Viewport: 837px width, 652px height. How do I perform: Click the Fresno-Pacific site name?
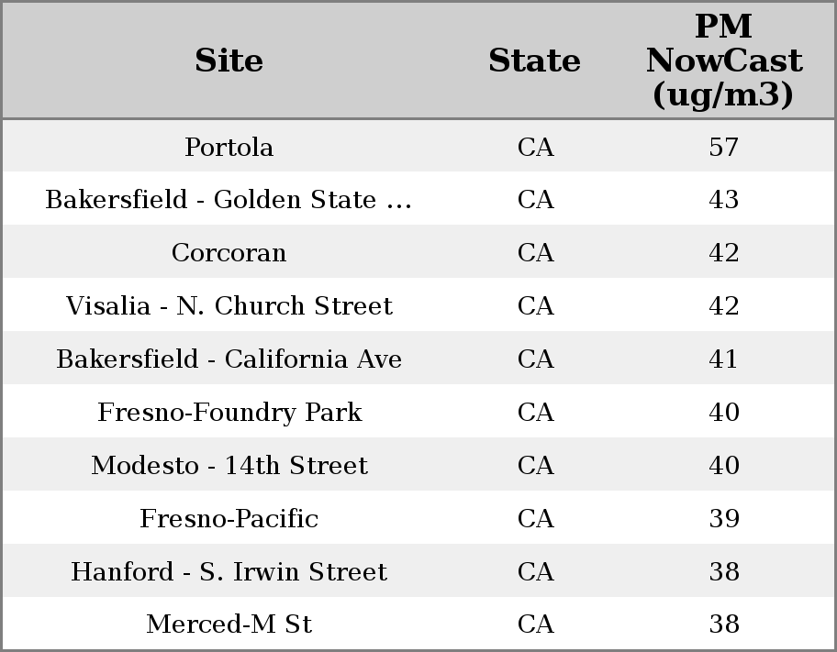229,519
